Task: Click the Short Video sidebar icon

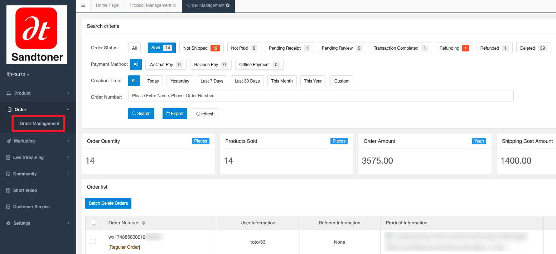Action: (x=8, y=190)
